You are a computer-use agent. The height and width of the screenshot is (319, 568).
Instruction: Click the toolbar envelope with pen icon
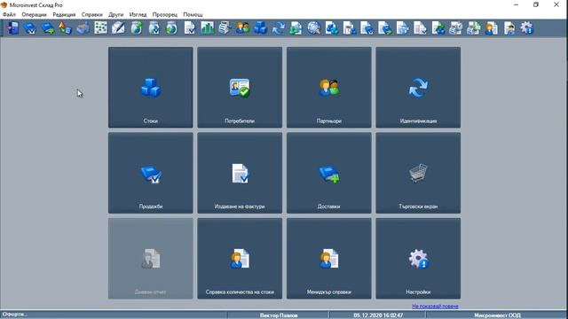click(x=118, y=27)
